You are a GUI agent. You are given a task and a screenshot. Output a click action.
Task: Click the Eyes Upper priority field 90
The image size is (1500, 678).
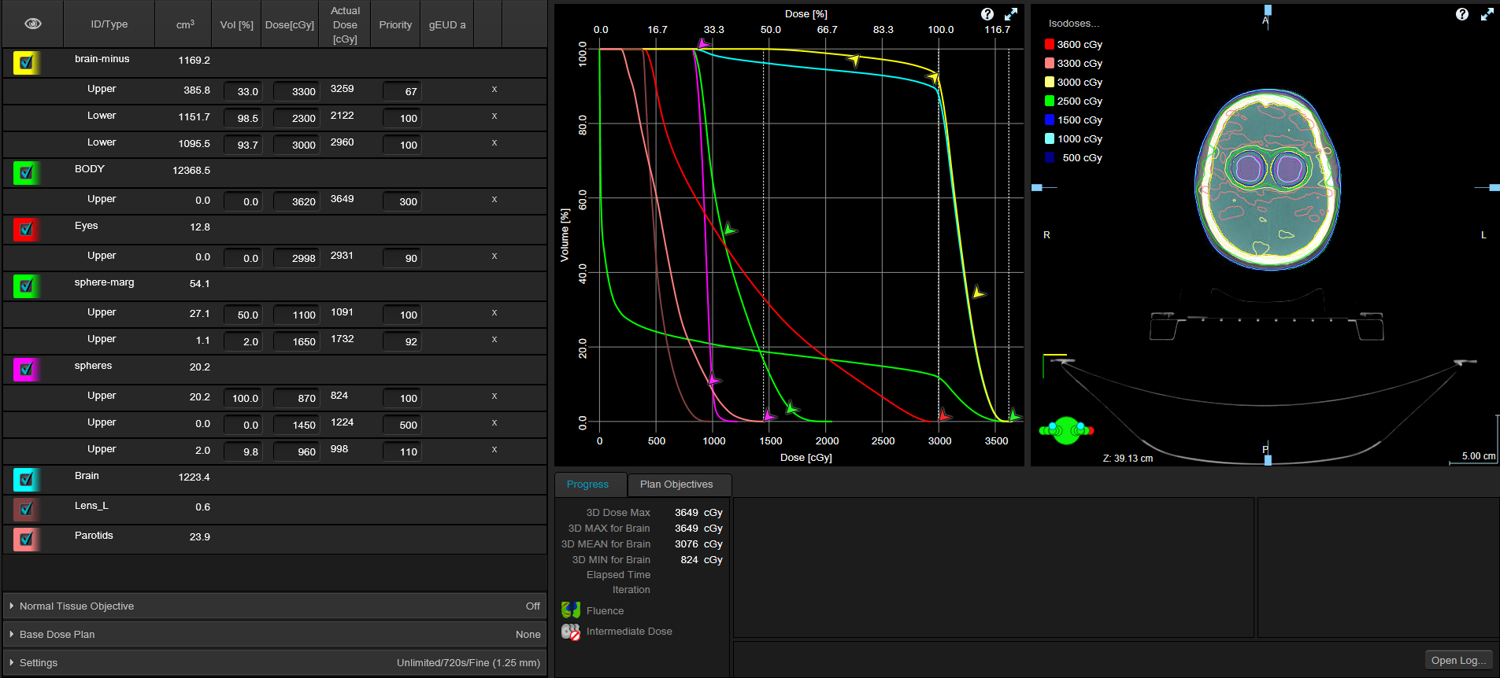tap(402, 258)
